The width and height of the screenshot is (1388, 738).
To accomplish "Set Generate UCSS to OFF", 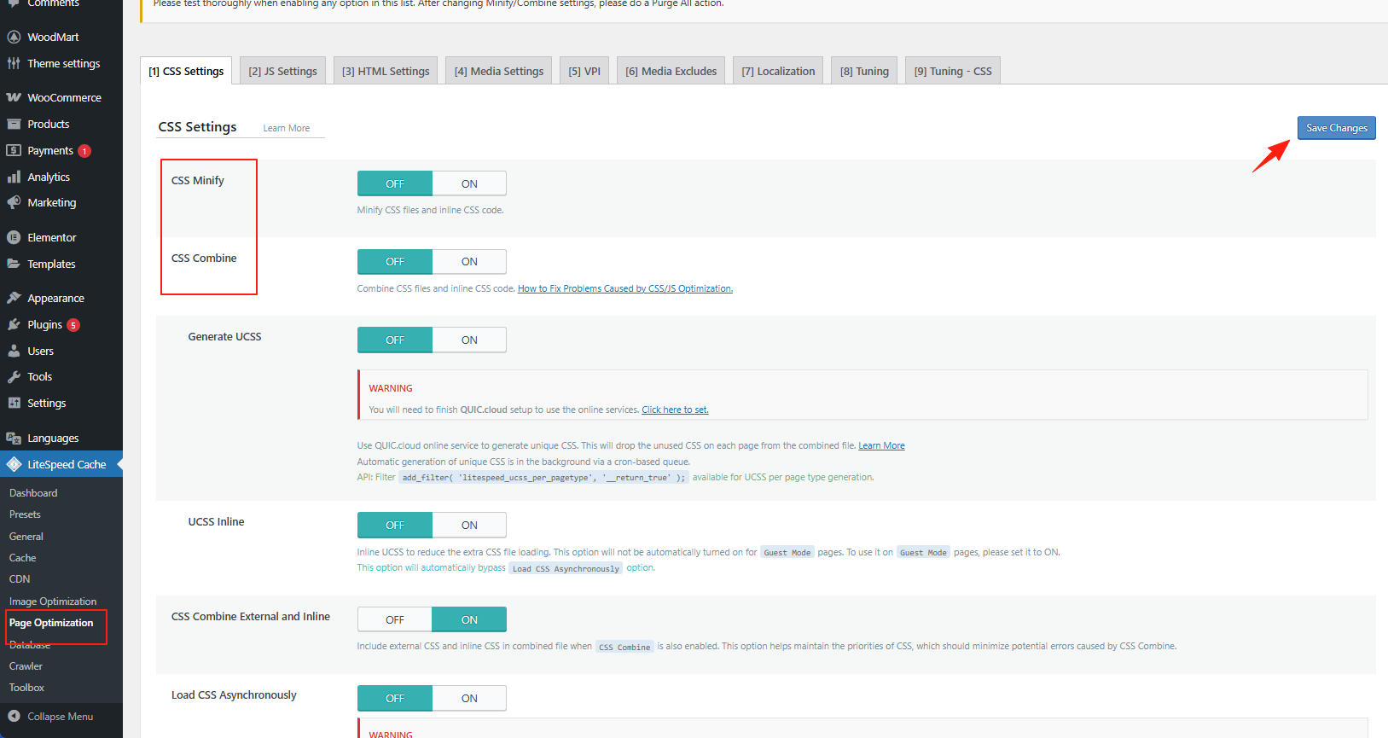I will tap(395, 340).
